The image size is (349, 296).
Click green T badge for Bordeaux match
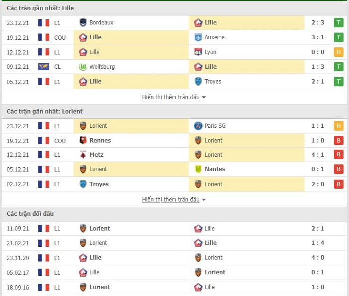(x=339, y=23)
